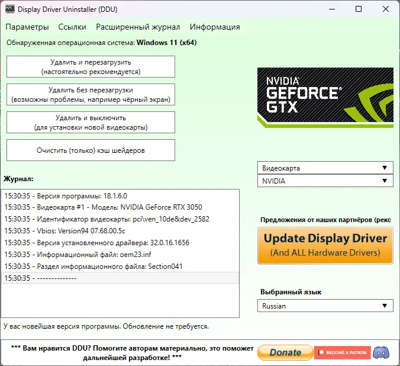Minimize the DDU window
The width and height of the screenshot is (400, 366).
tap(332, 9)
